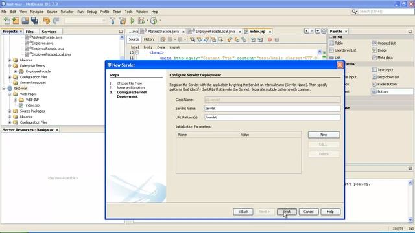The height and width of the screenshot is (233, 415).
Task: Switch to the EmployeeFacadeLocal.java editor tab
Action: pyautogui.click(x=215, y=32)
